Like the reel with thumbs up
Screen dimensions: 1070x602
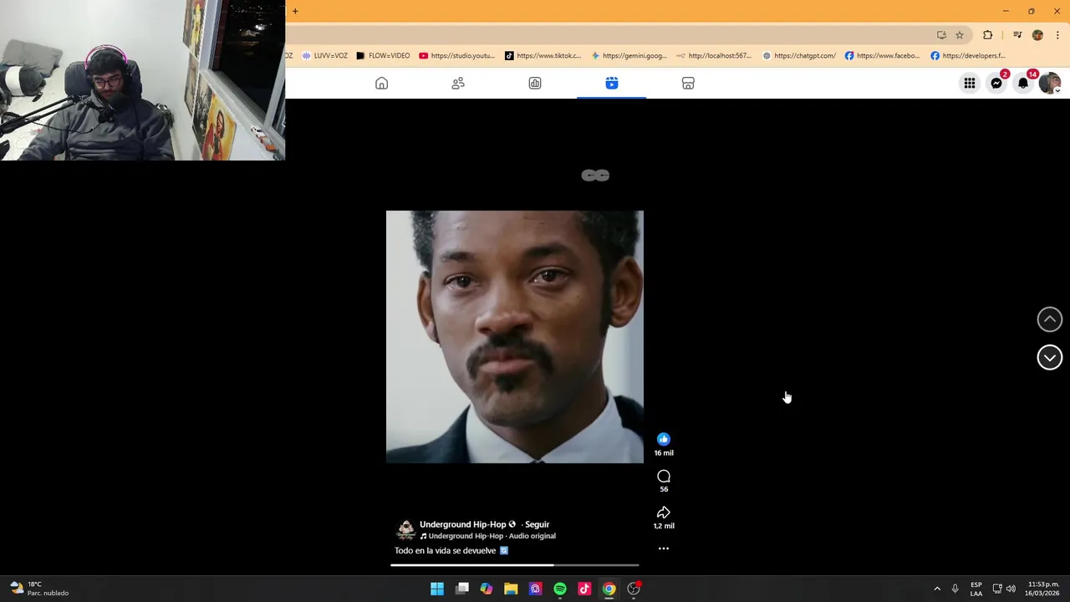(664, 439)
